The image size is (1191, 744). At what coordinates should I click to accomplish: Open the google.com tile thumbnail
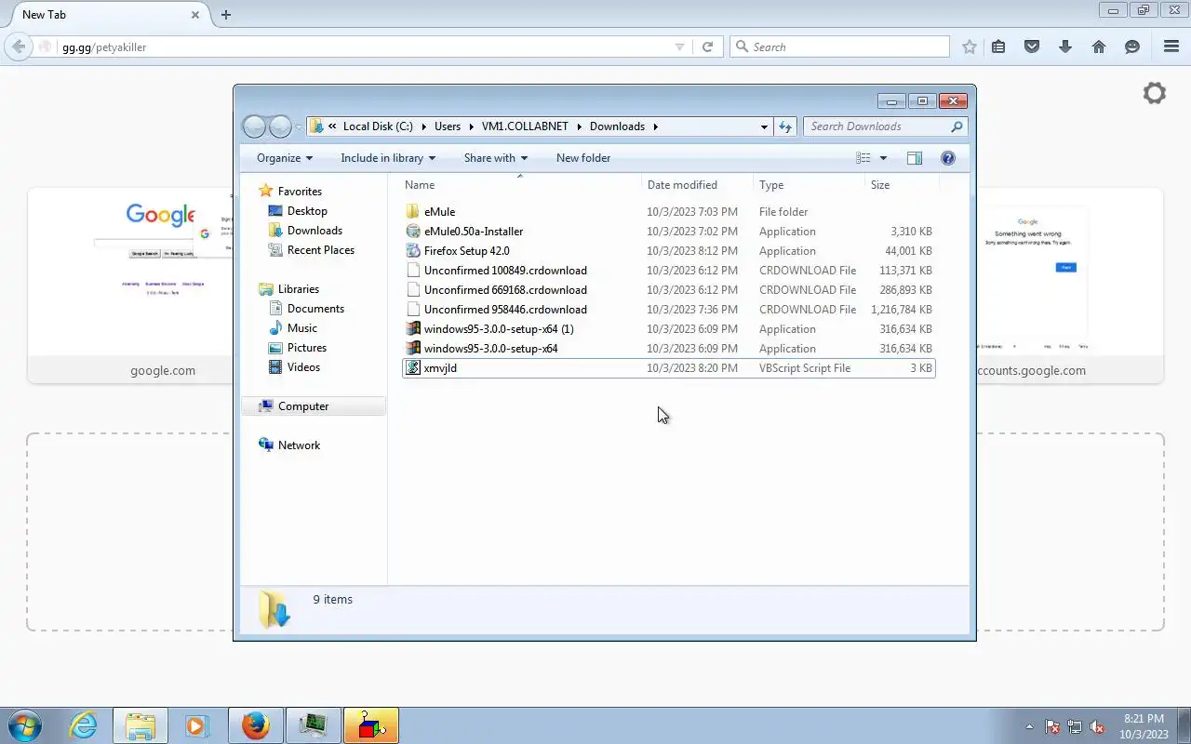(x=130, y=285)
